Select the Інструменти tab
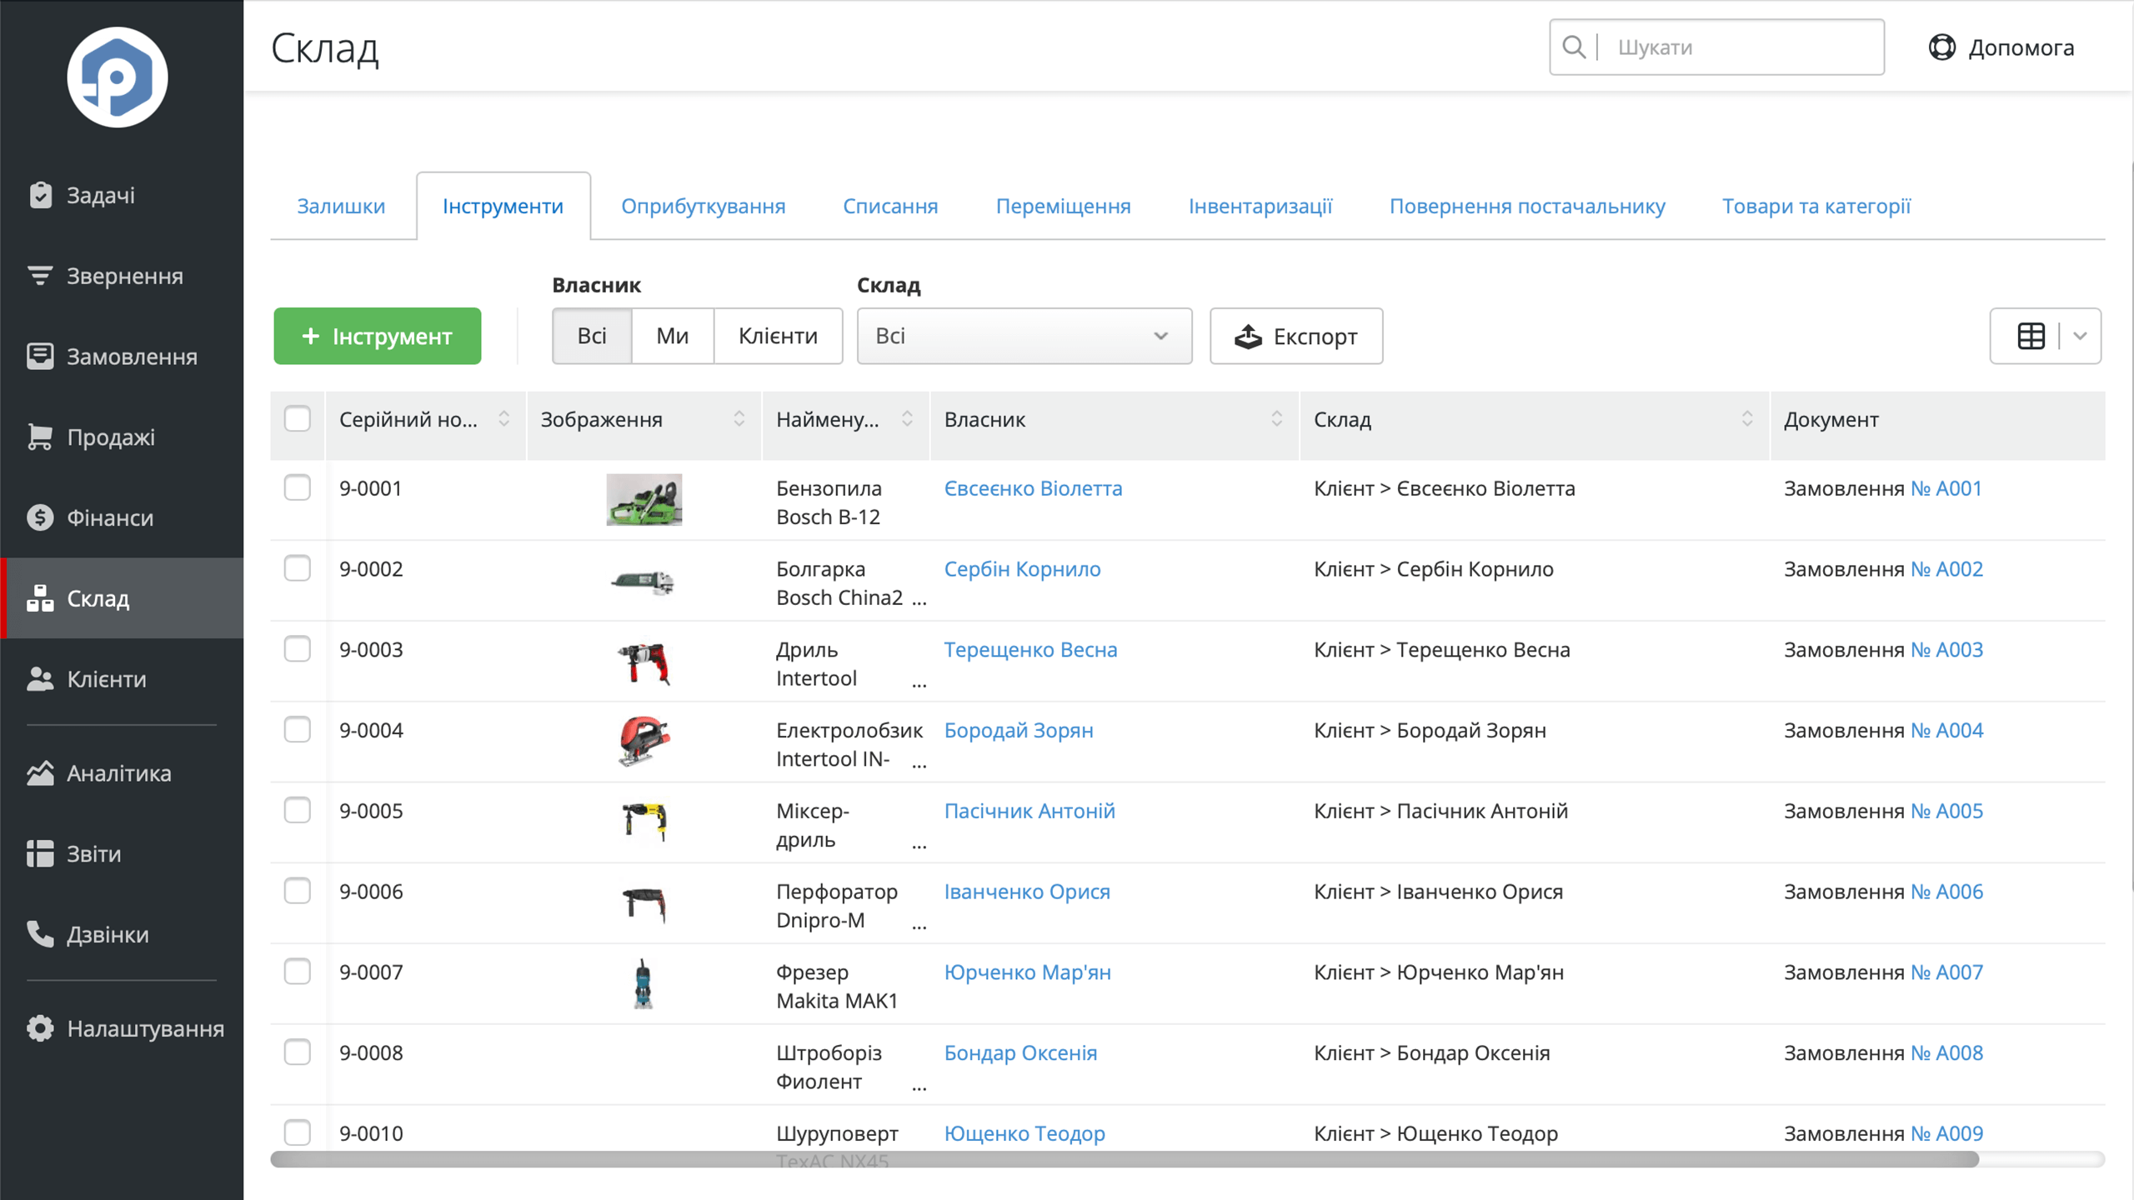Viewport: 2134px width, 1200px height. (503, 206)
